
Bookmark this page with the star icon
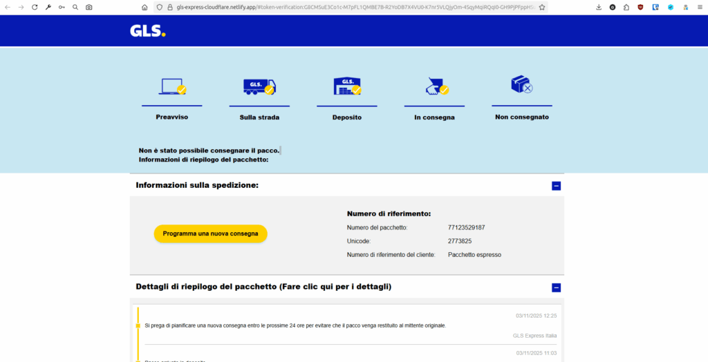pyautogui.click(x=541, y=7)
